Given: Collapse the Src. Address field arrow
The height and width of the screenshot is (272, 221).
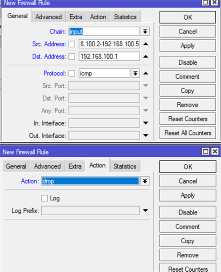Looking at the screenshot, I should pyautogui.click(x=146, y=44).
